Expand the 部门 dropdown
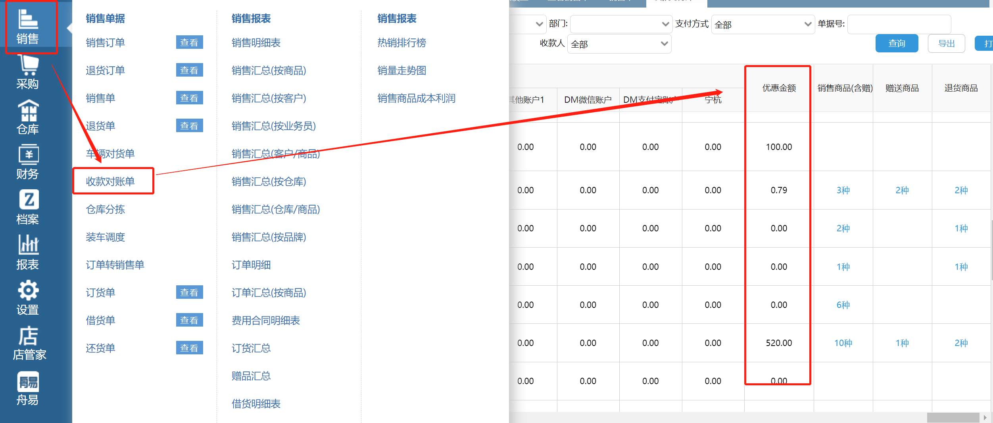This screenshot has width=993, height=423. tap(621, 24)
